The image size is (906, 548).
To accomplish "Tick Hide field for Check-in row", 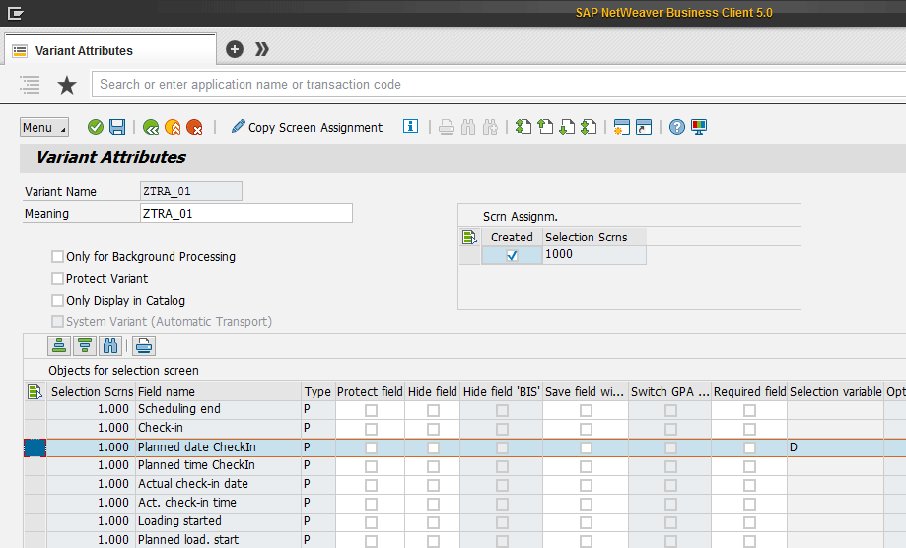I will tap(433, 429).
